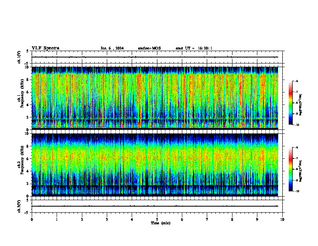Click the "8" kHz tick on ch.1 frequency axis
The height and width of the screenshot is (246, 318).
tap(28, 80)
